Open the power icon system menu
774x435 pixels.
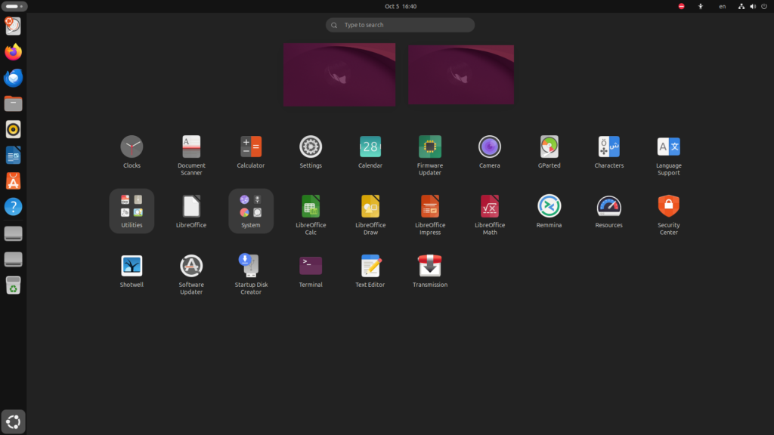764,6
